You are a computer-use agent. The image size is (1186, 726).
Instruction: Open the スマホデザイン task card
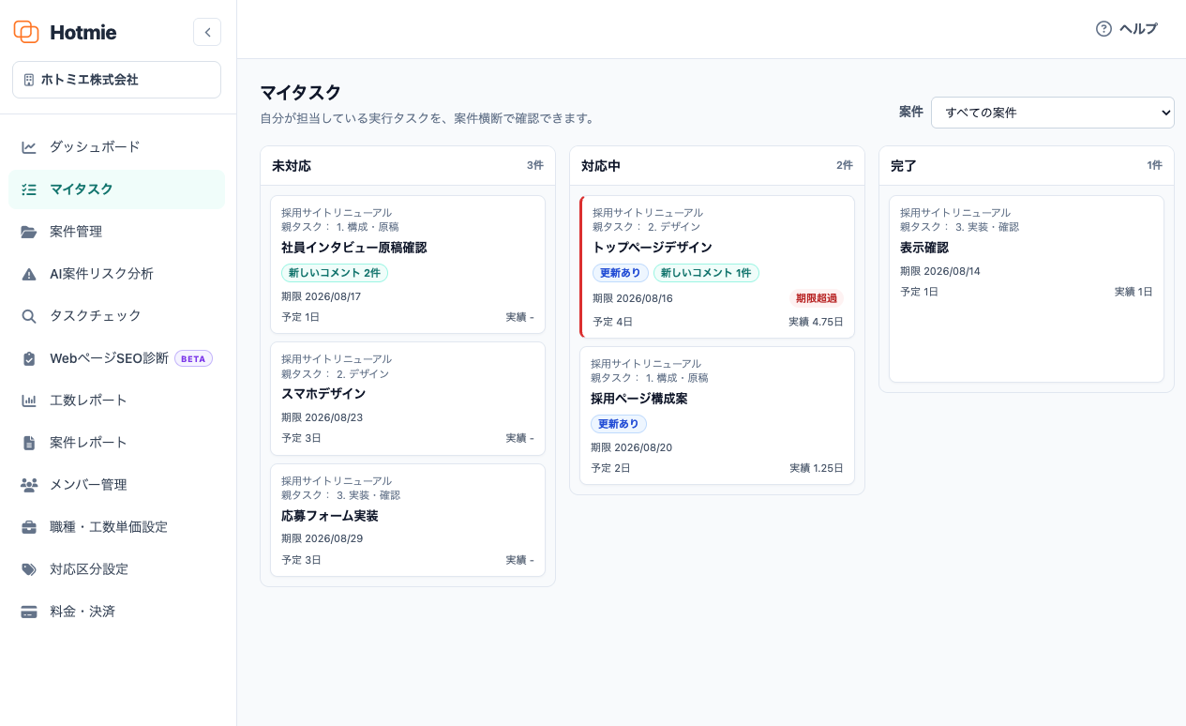(408, 399)
